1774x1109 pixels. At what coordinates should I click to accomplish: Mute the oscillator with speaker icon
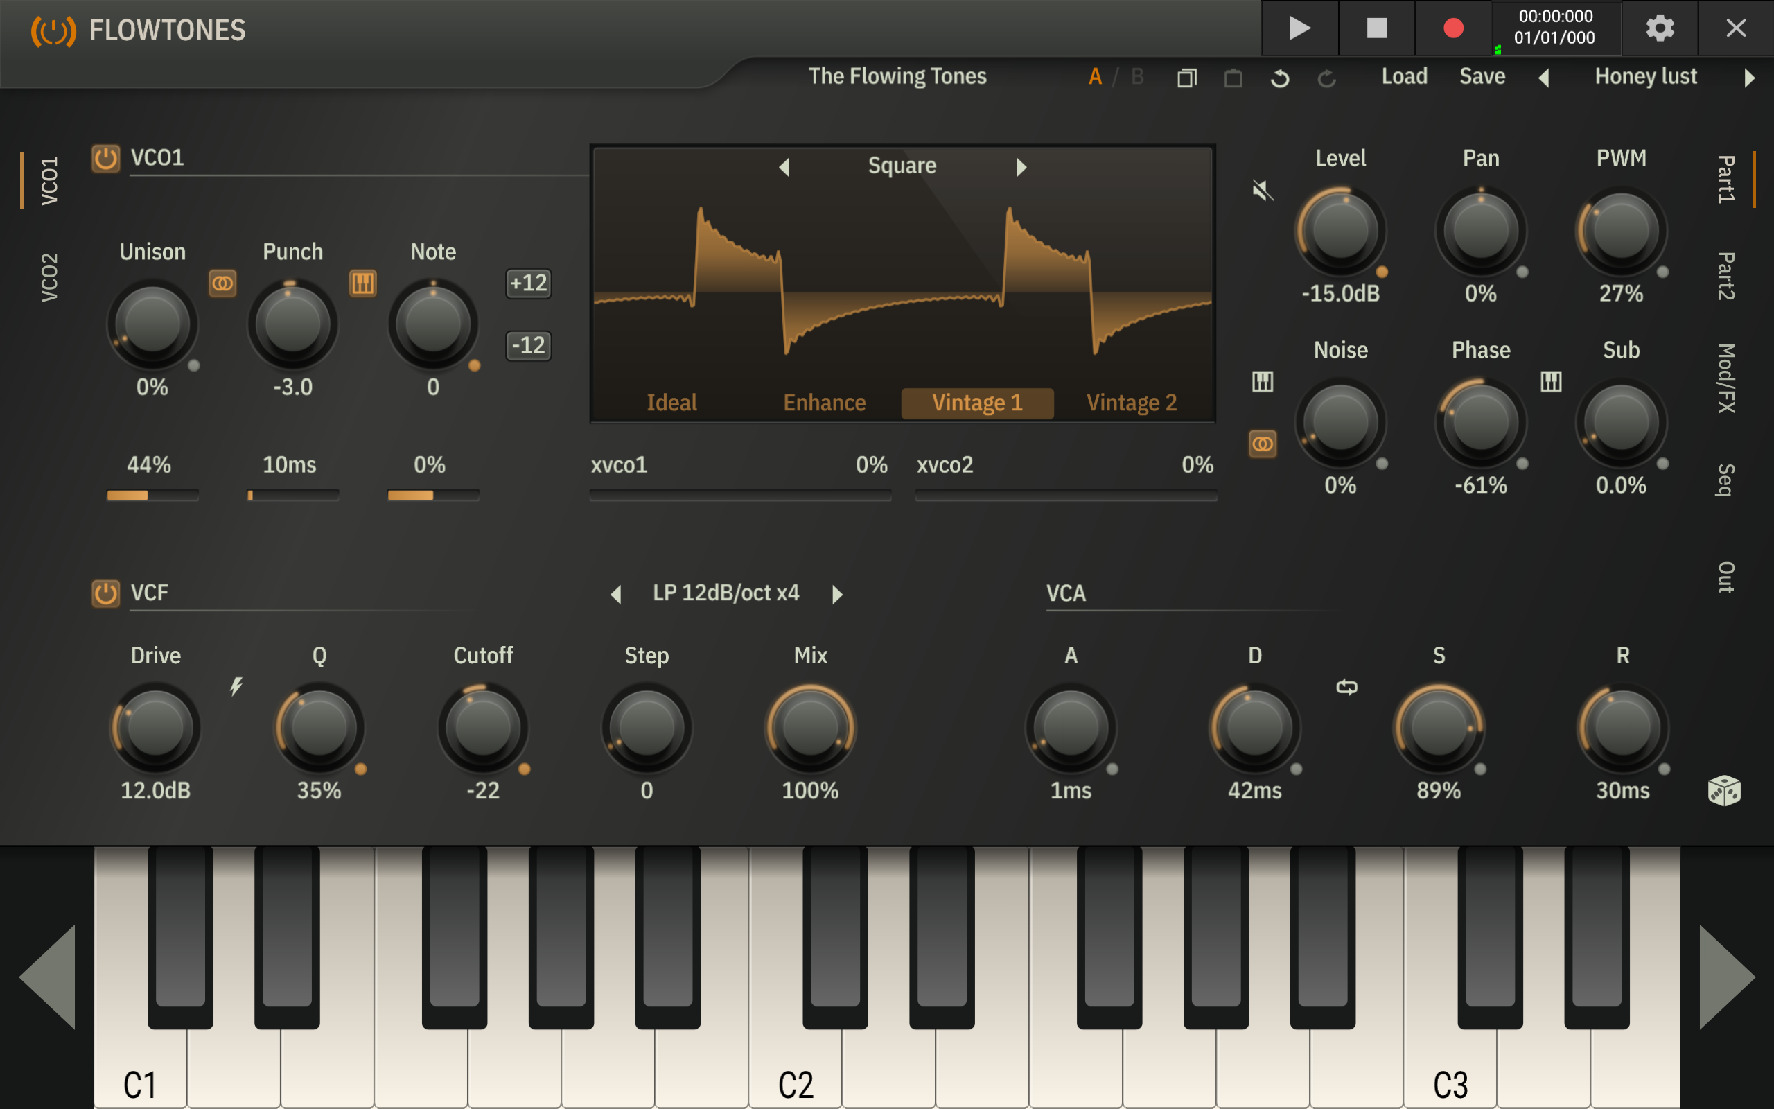[x=1263, y=191]
